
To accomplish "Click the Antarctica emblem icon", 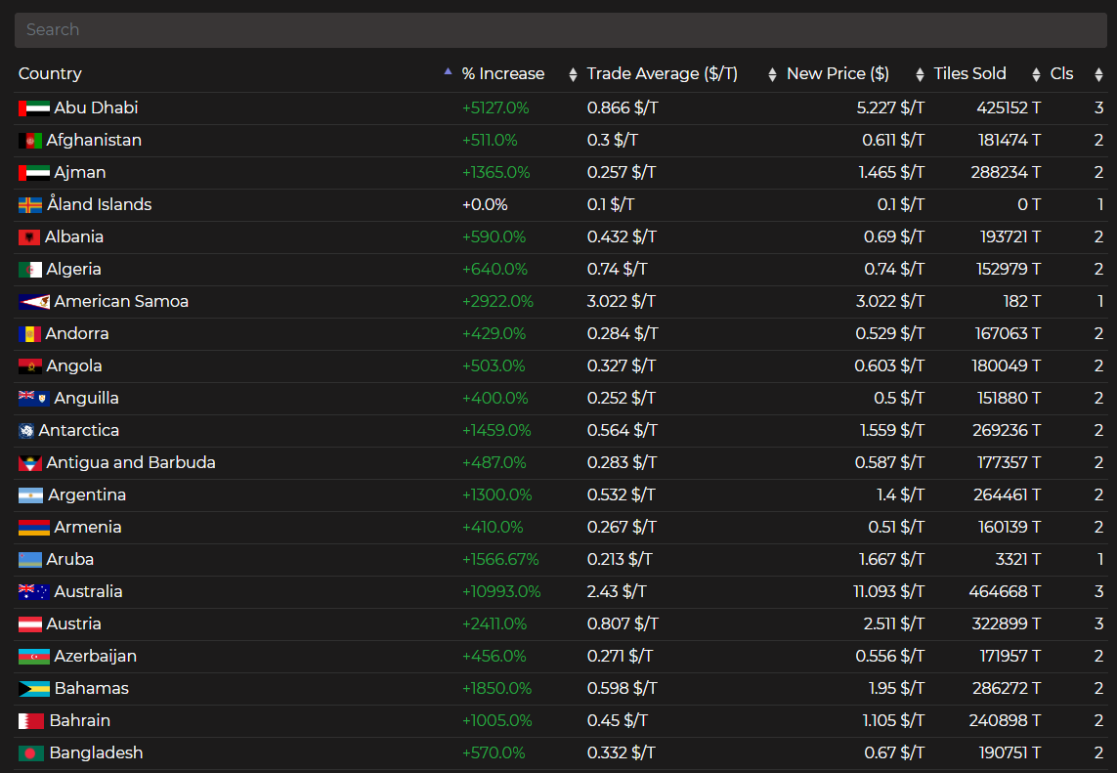I will pyautogui.click(x=26, y=430).
